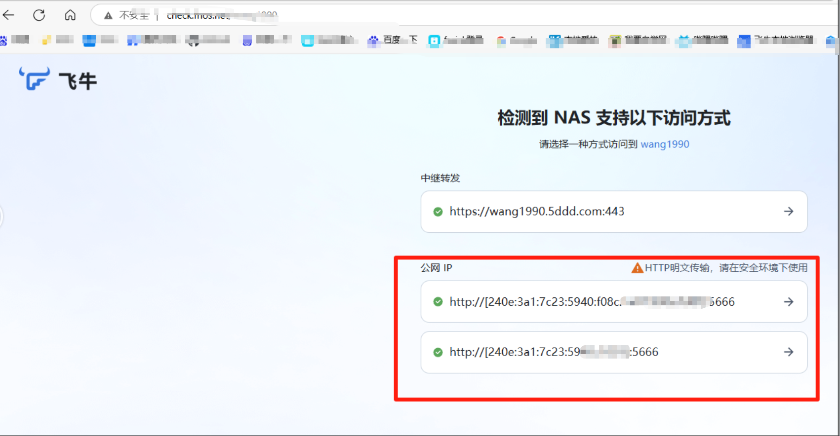
Task: Select the https://wang1990.5ddd.com:443 relay address
Action: point(614,212)
